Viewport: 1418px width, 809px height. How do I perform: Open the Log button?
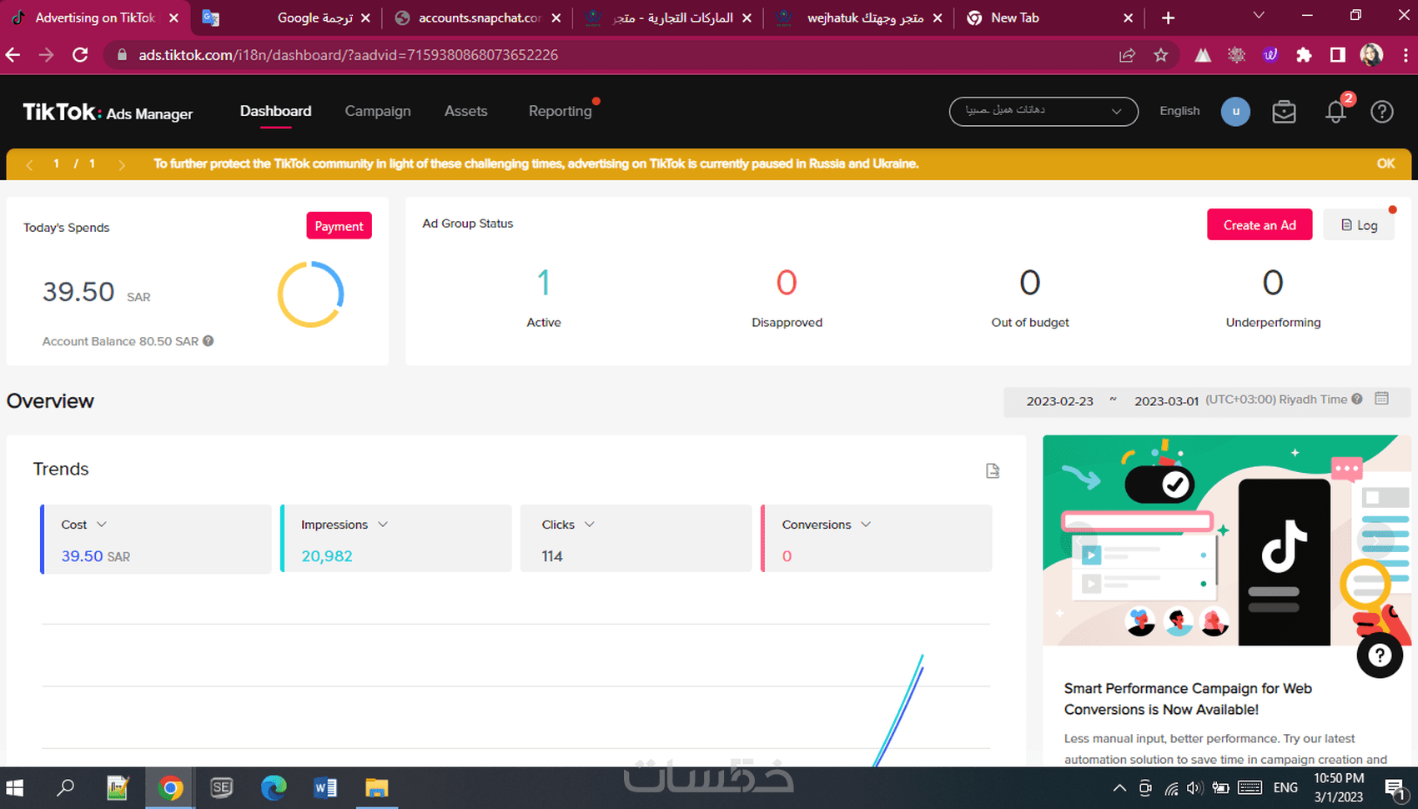pos(1359,225)
